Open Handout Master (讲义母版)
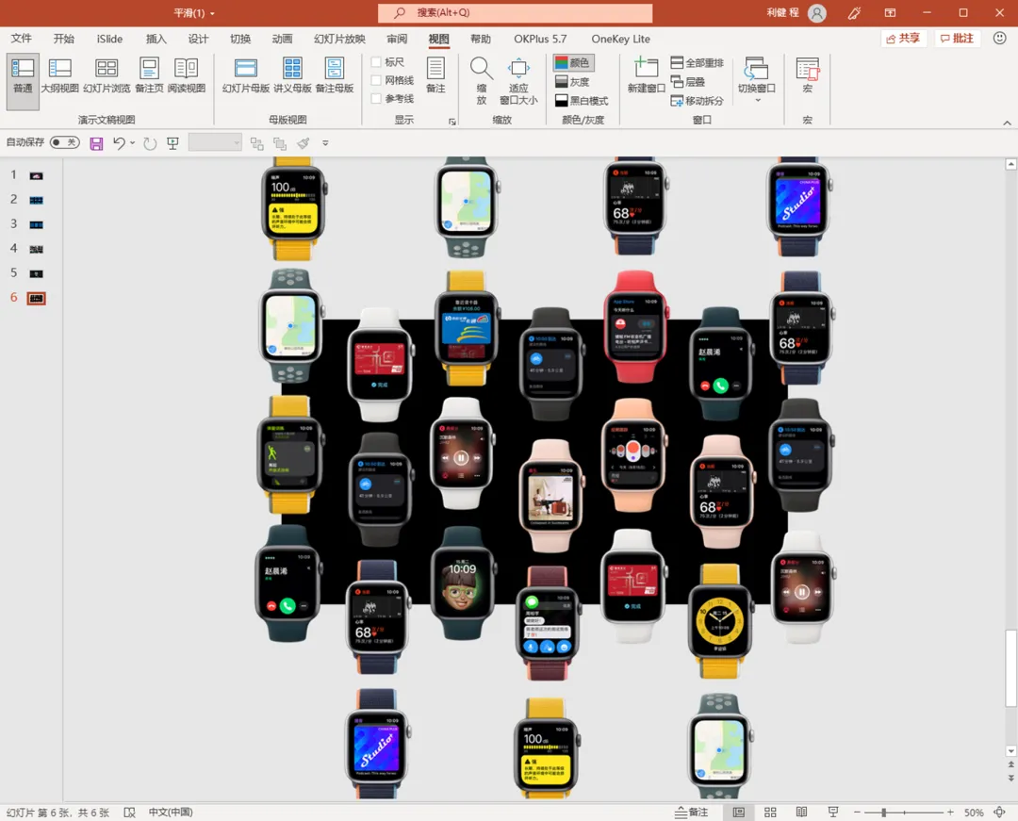 tap(293, 76)
